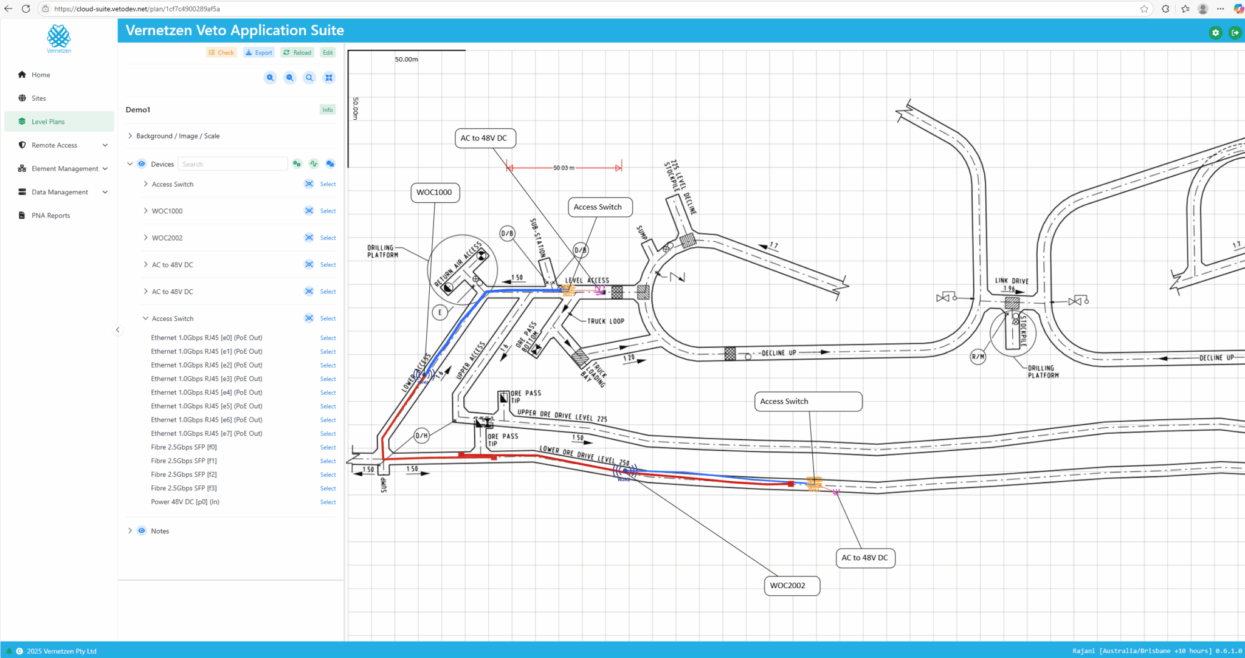Click the green add-device gears icon beside the search box
The image size is (1245, 658).
coord(297,163)
